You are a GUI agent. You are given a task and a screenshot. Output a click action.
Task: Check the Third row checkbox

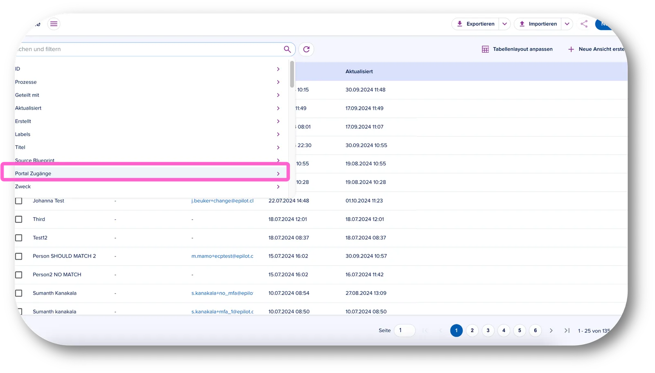[x=19, y=219]
